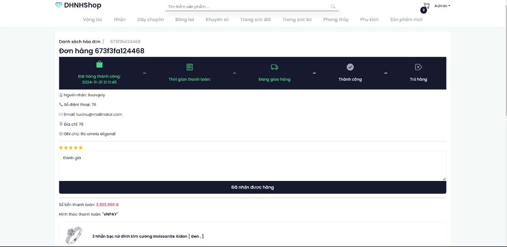Viewport: 507px width, 247px height.
Task: Focus the product search field
Action: (x=246, y=6)
